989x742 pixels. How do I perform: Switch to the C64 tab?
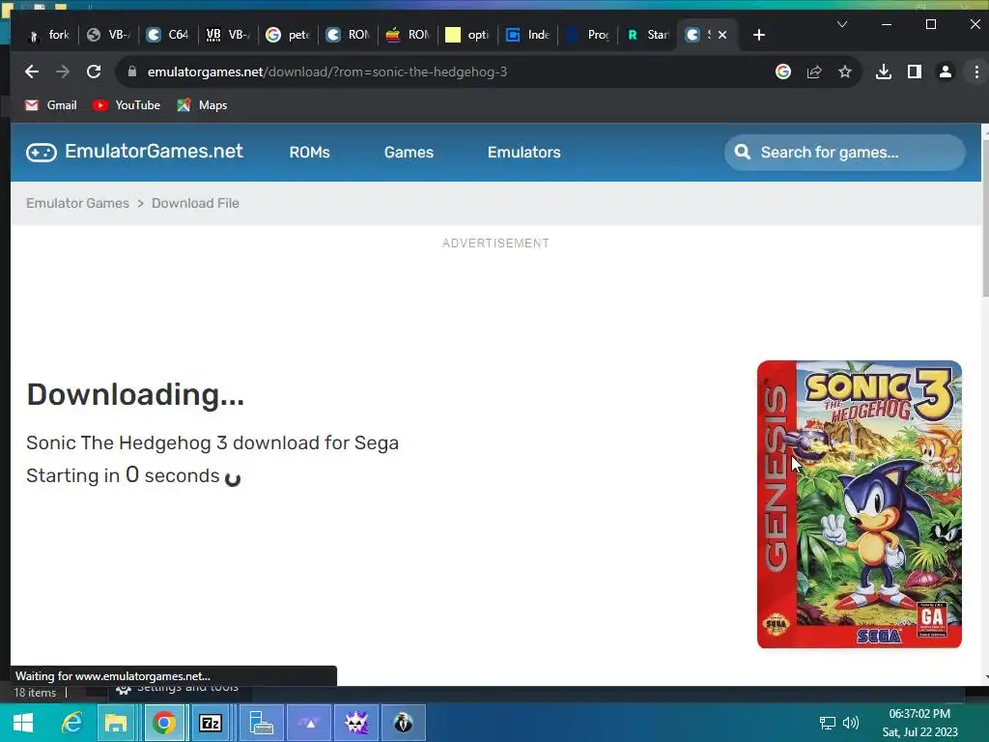pos(168,35)
